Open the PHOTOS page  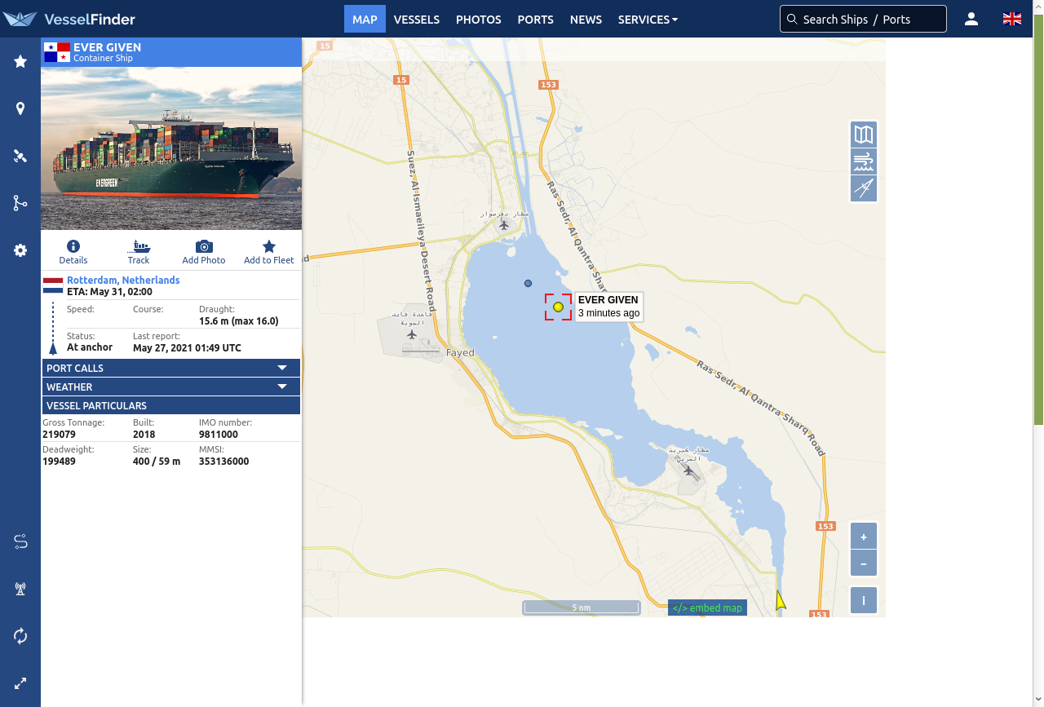[x=479, y=20]
